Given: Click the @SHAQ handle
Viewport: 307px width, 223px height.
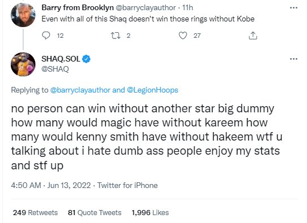Looking at the screenshot, I should pyautogui.click(x=55, y=69).
